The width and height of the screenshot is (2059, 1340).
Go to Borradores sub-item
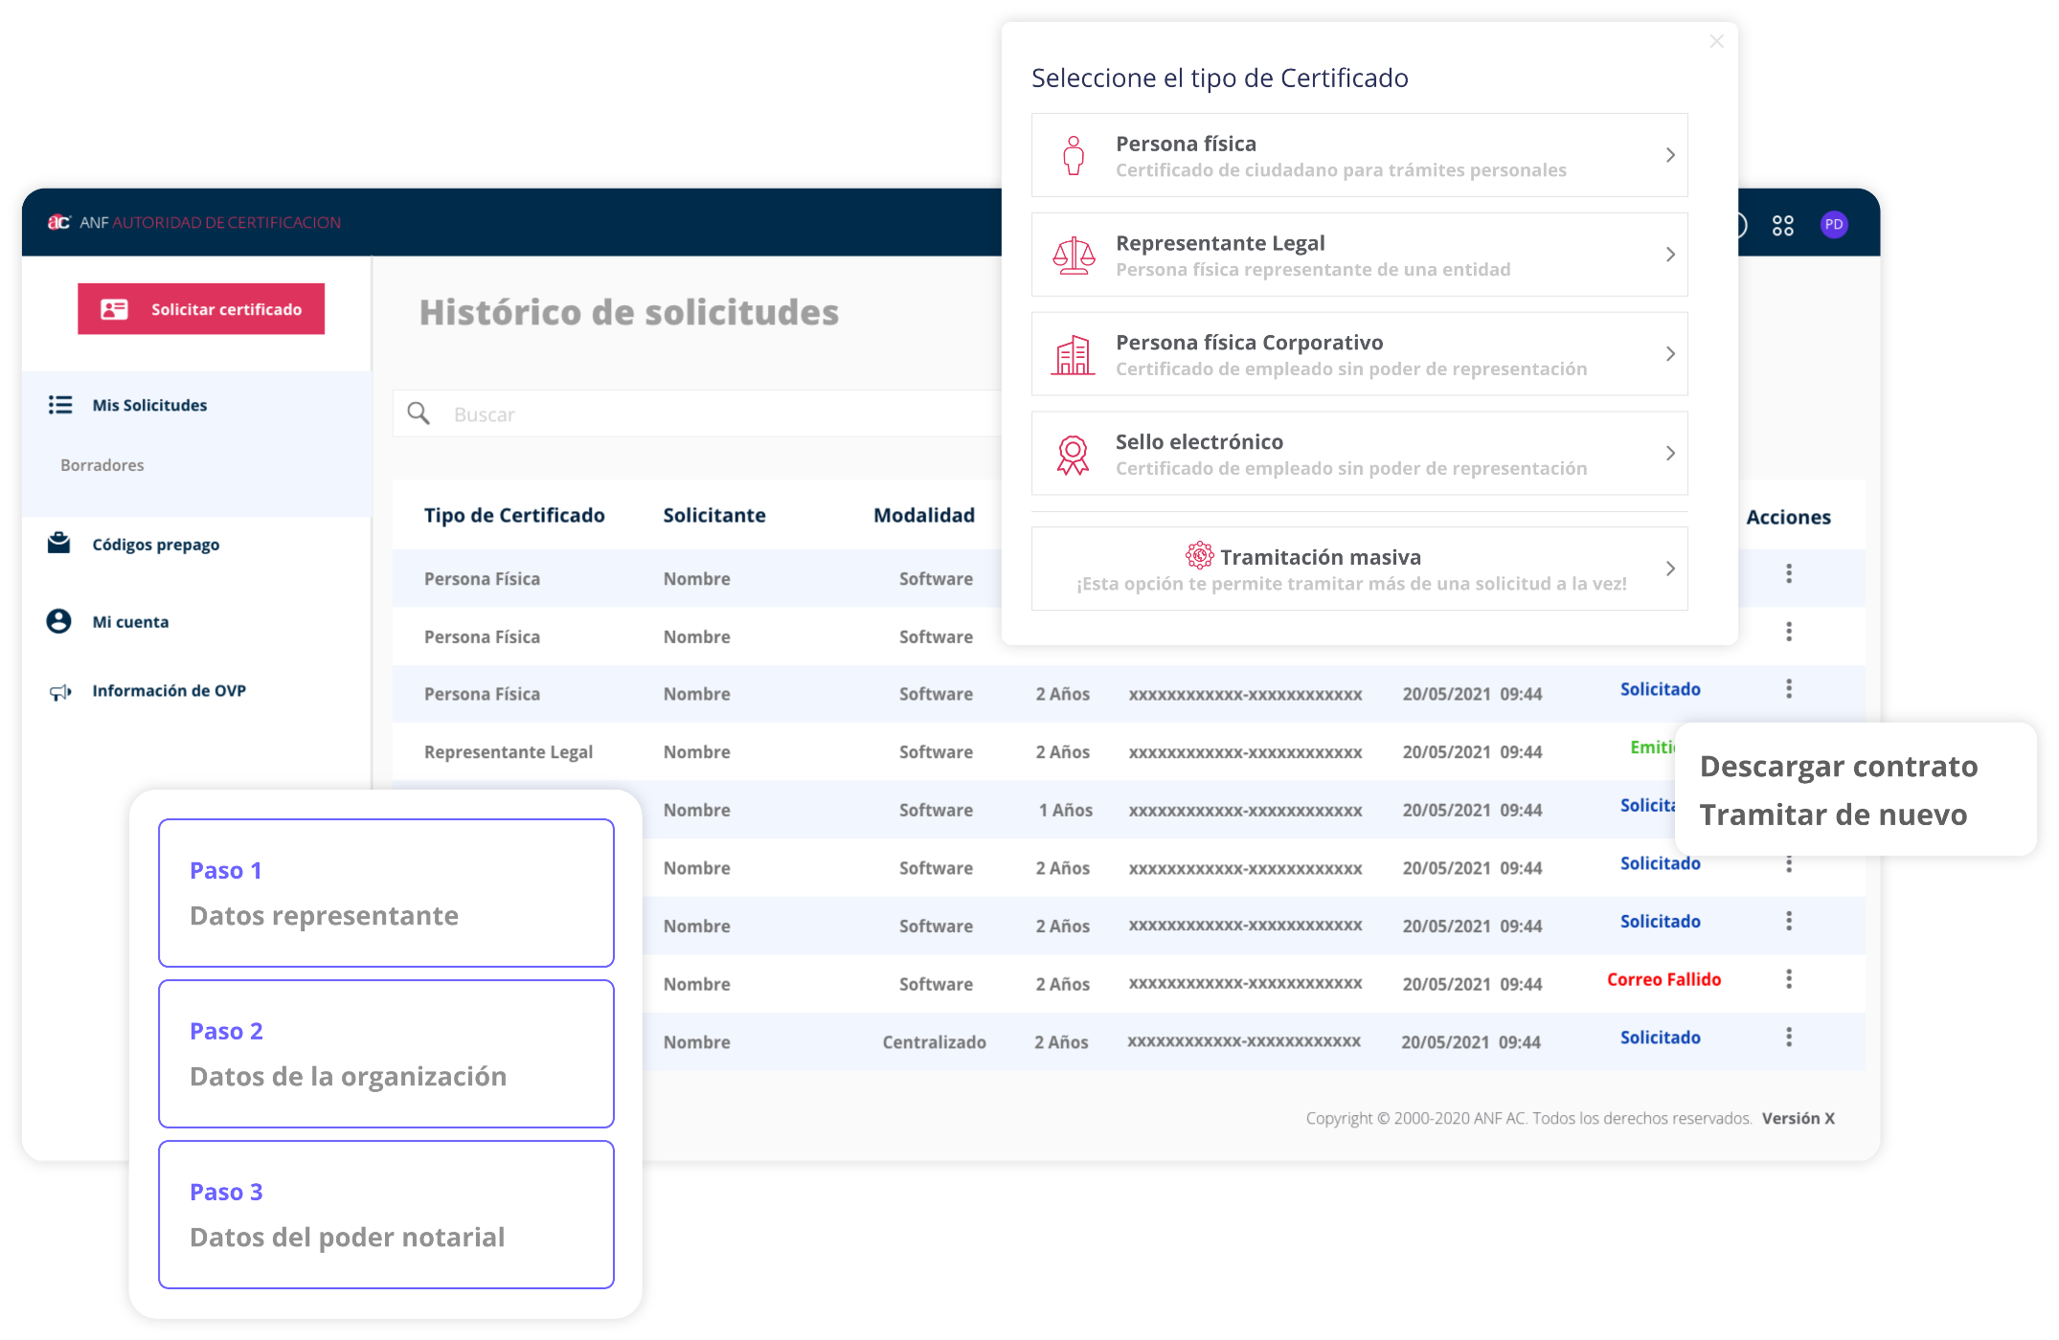(102, 465)
